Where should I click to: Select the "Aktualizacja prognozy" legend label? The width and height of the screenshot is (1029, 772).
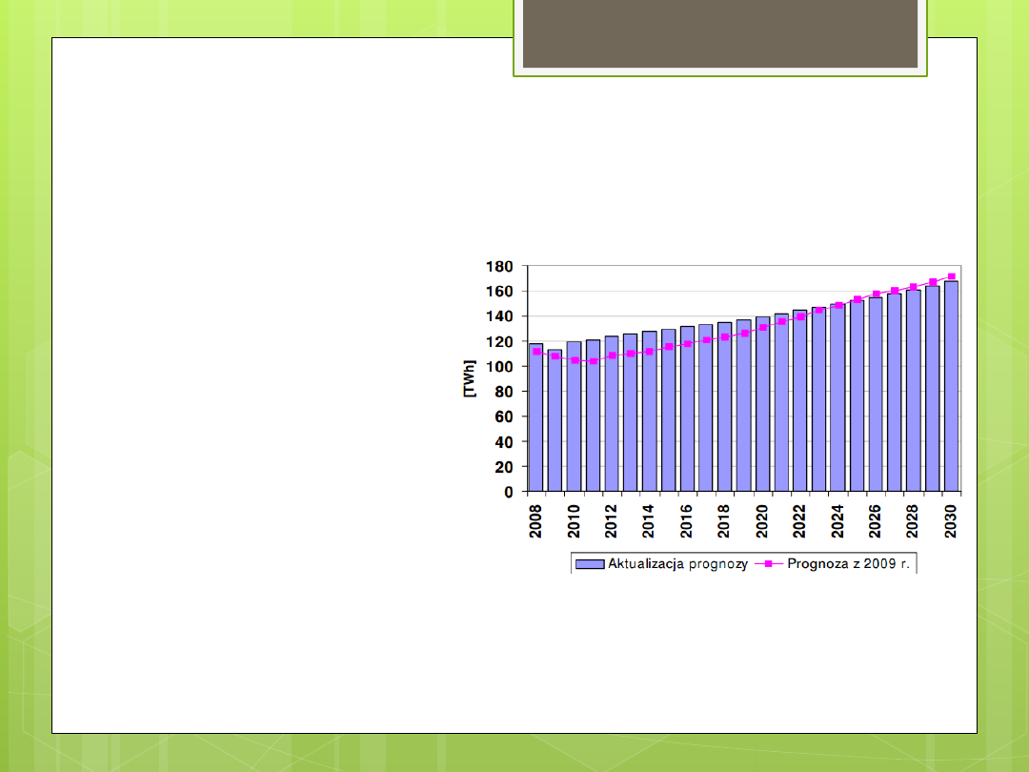[x=676, y=563]
